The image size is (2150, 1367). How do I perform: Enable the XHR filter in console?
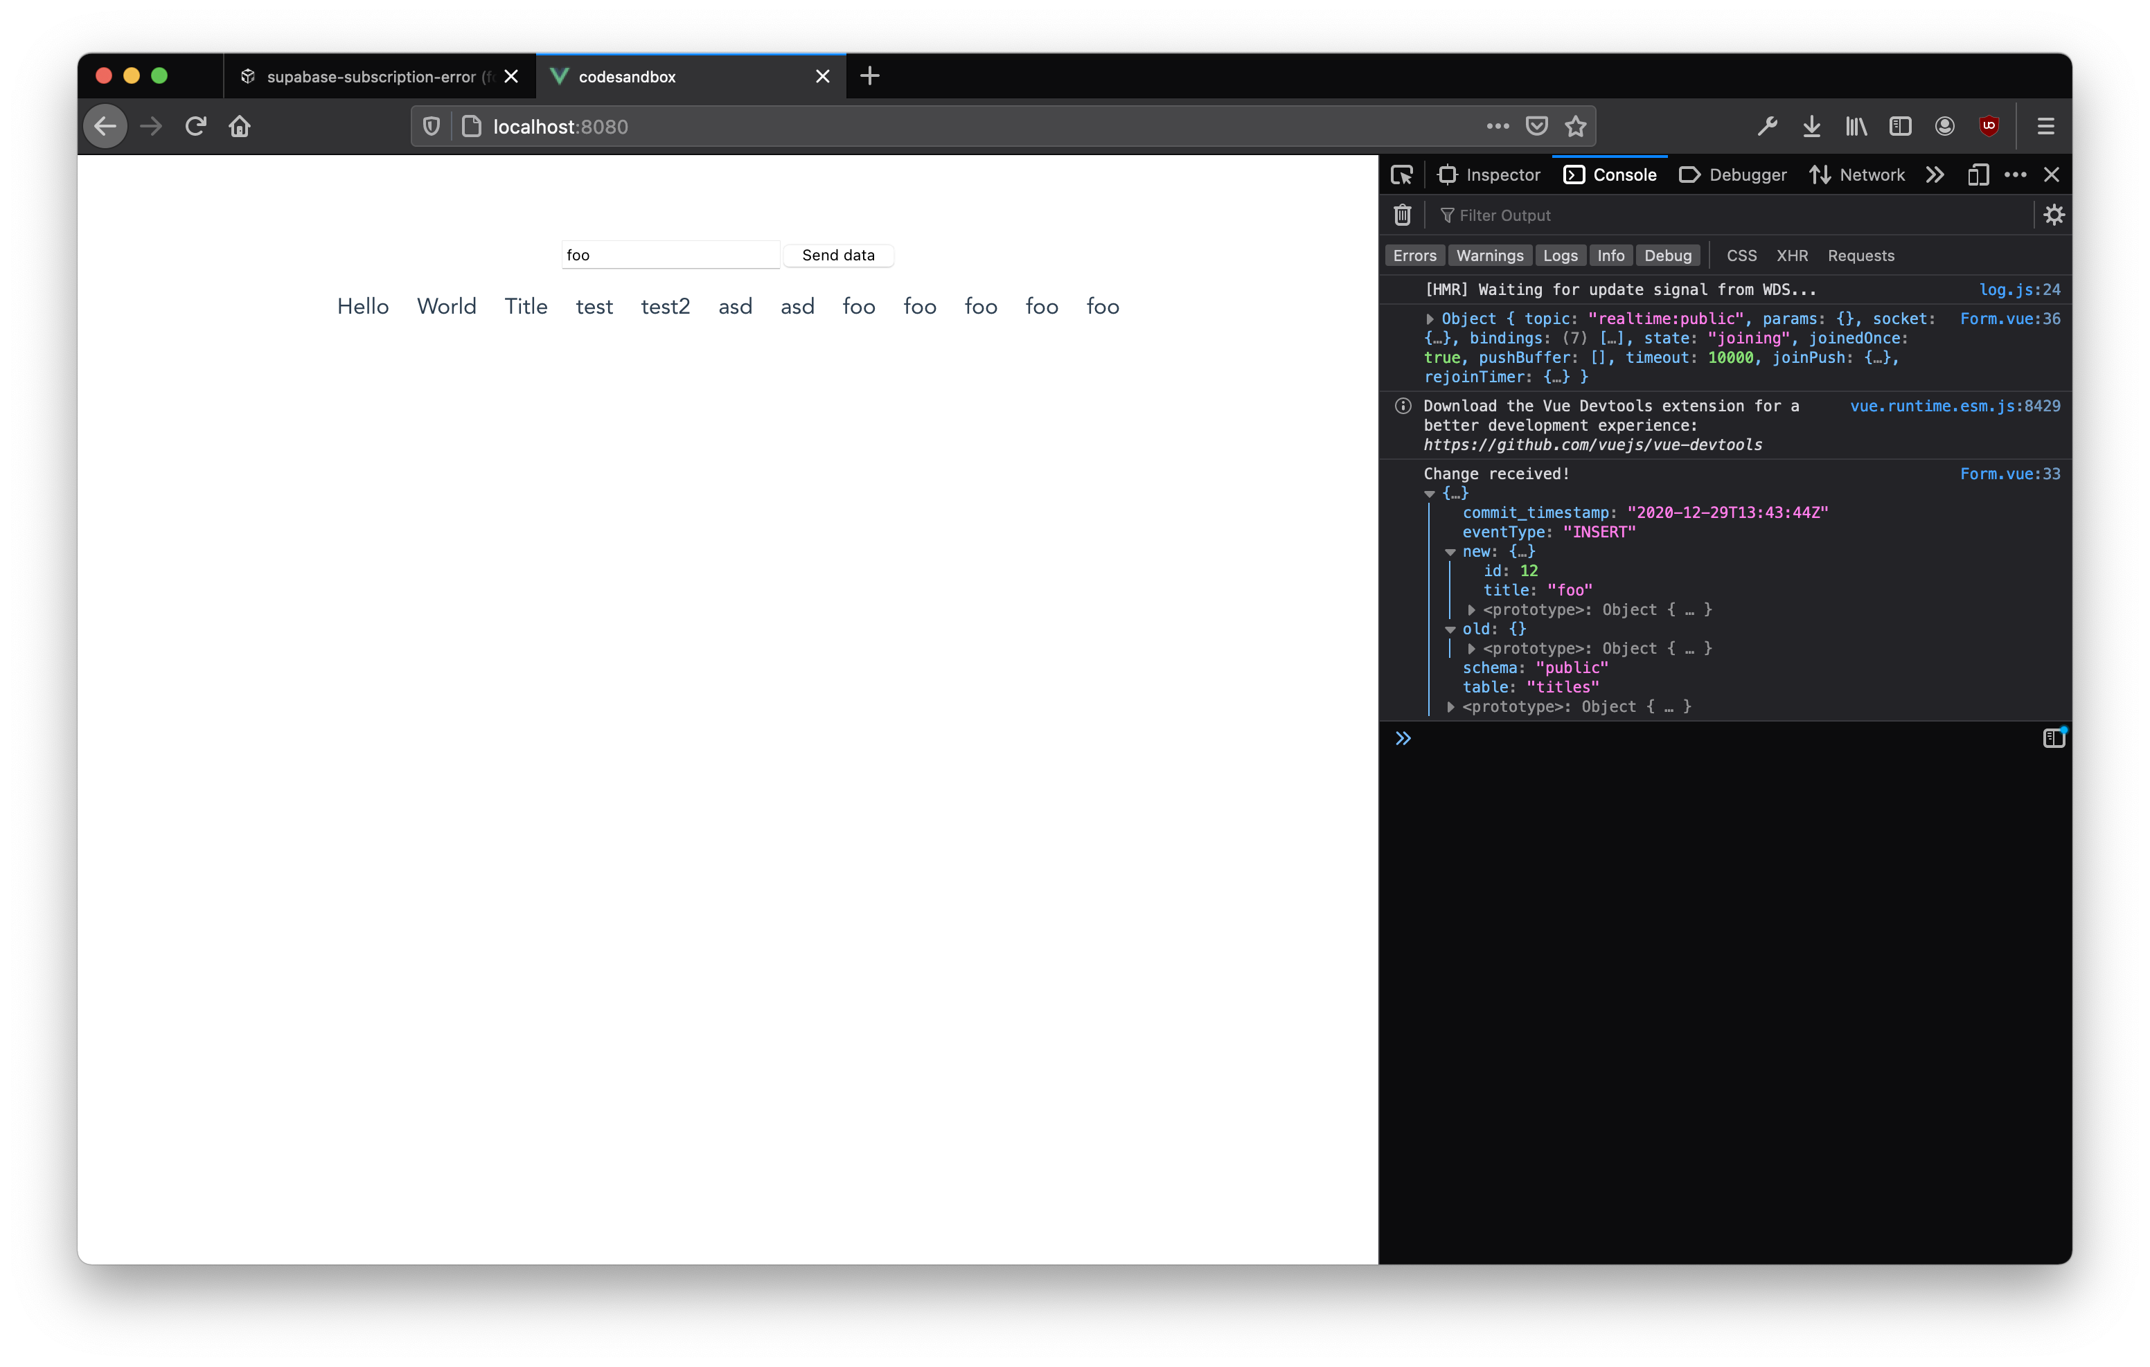click(1791, 256)
